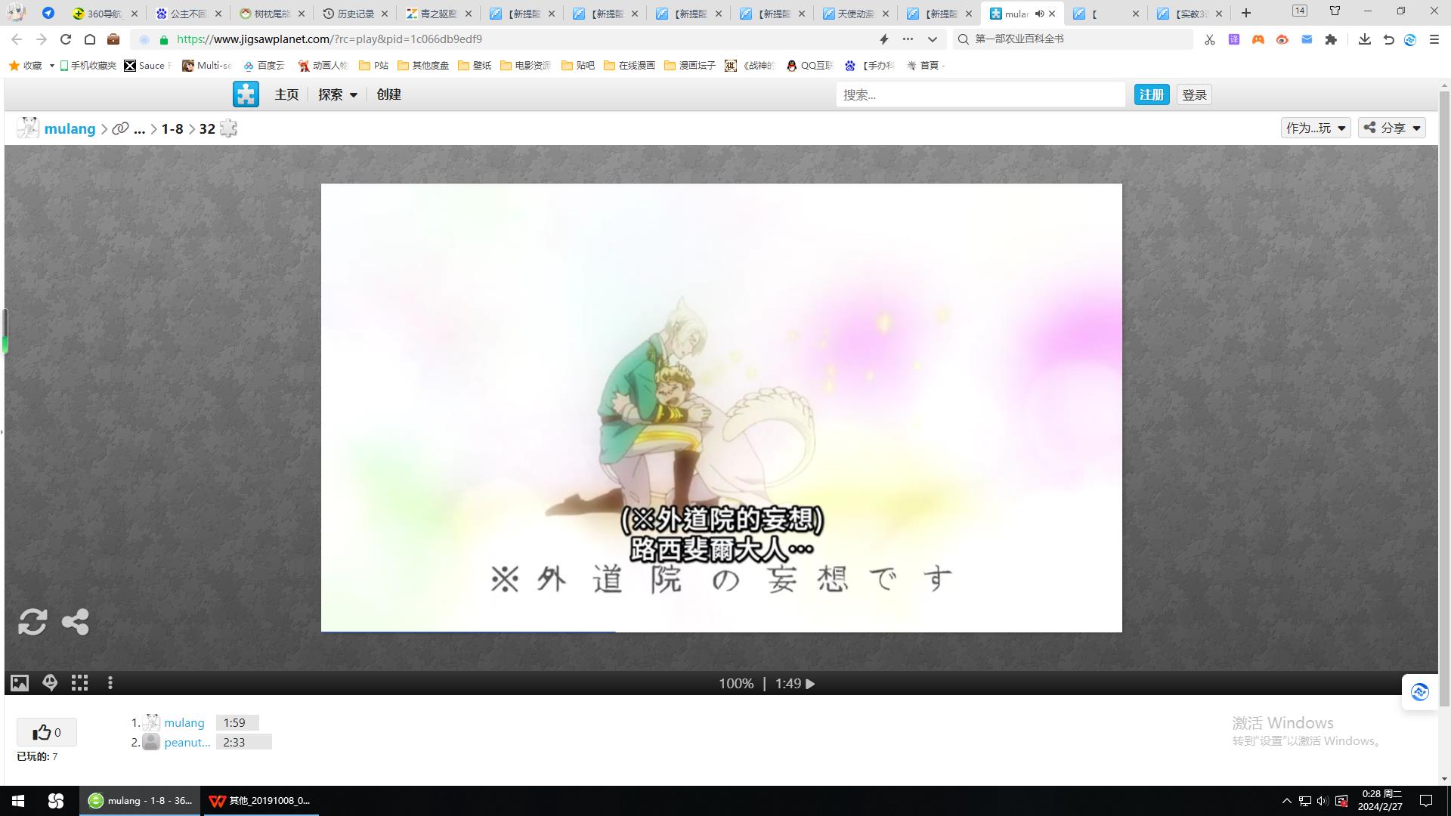Open the three-dot more options menu
1451x816 pixels.
tap(110, 683)
